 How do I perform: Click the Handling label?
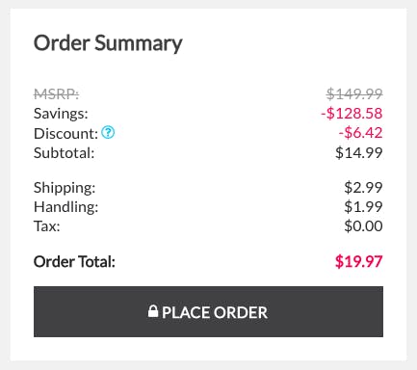[65, 207]
